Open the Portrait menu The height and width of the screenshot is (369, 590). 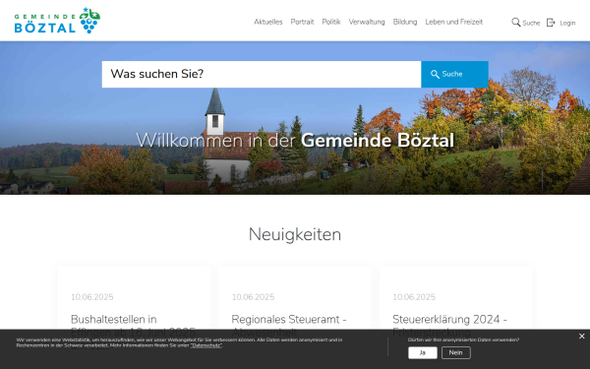pos(302,22)
